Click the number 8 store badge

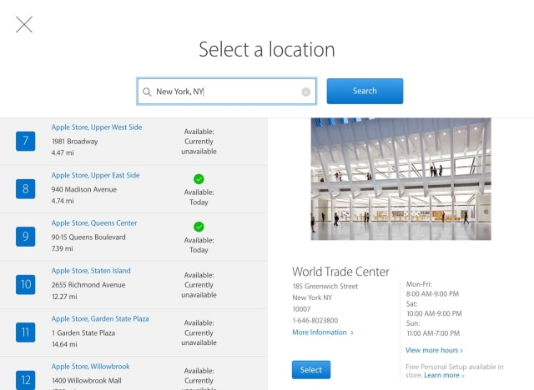click(25, 188)
